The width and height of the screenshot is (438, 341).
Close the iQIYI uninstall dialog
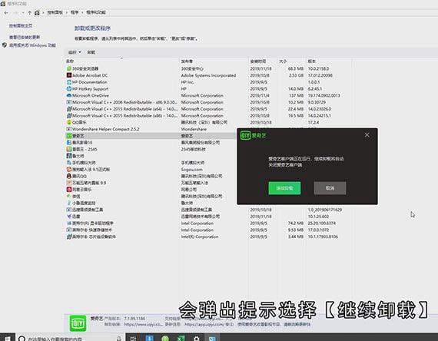tap(367, 135)
